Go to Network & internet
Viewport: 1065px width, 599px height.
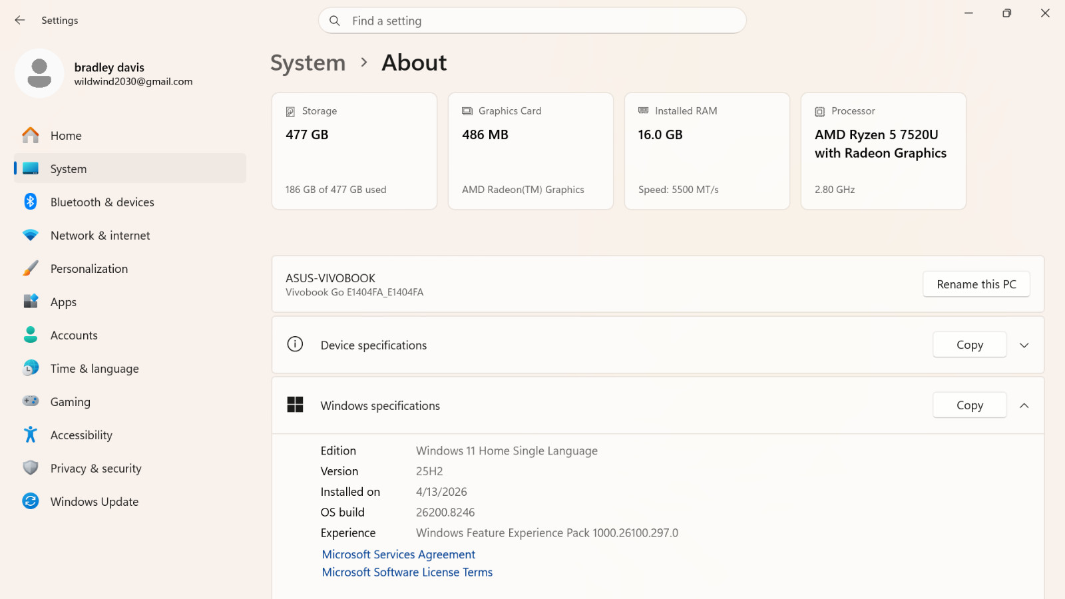tap(130, 235)
